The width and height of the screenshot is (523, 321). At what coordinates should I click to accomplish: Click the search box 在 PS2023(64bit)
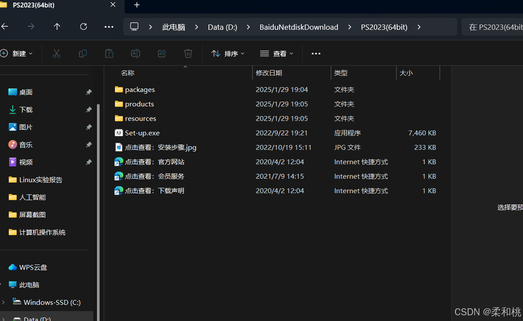point(492,27)
